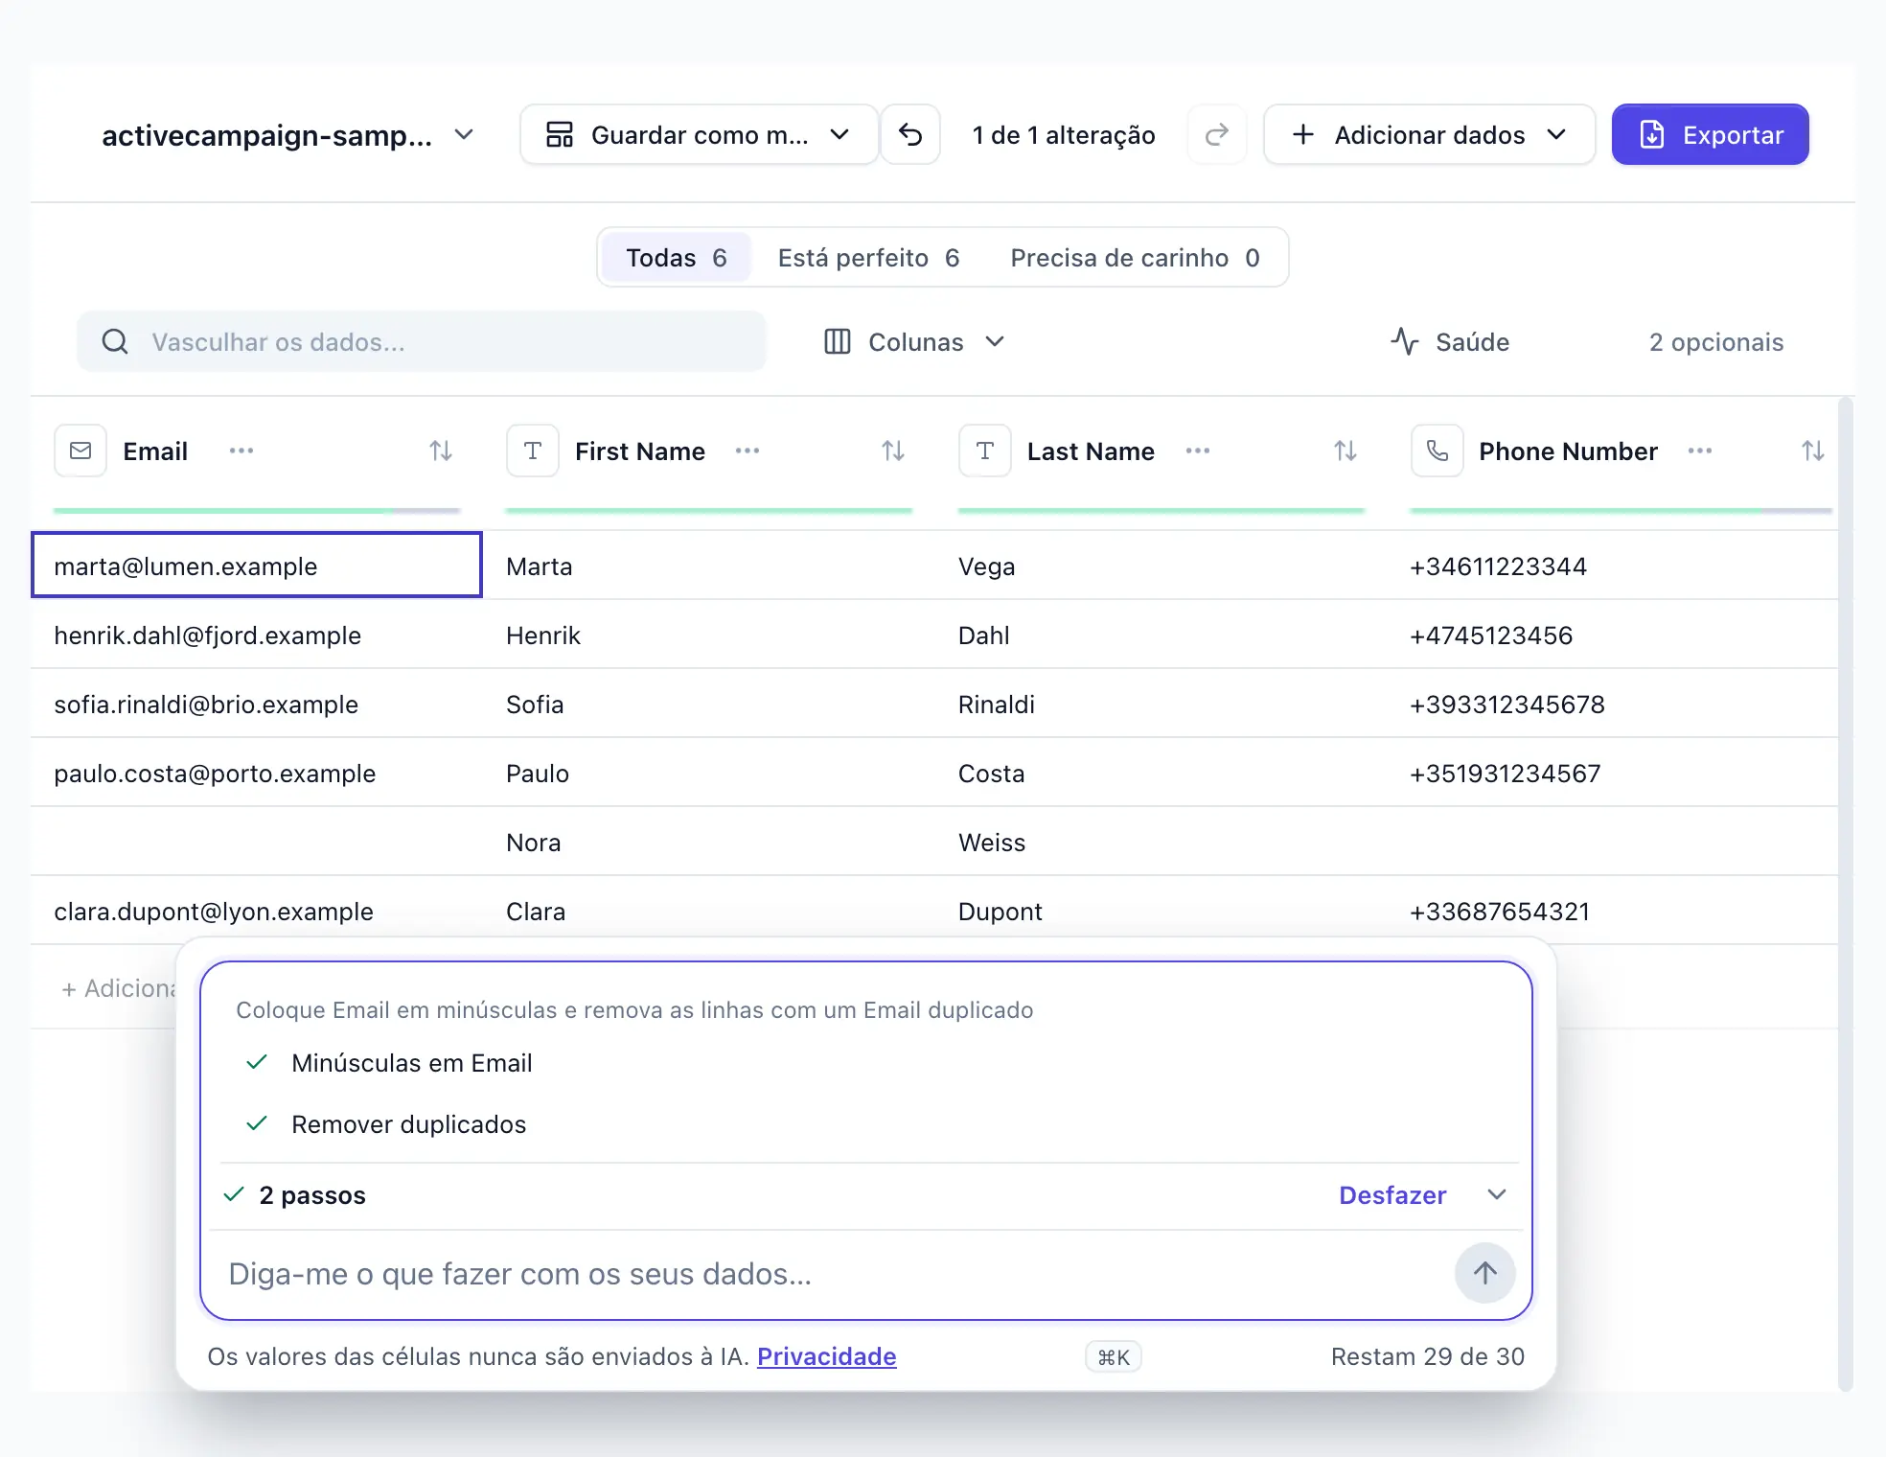The width and height of the screenshot is (1886, 1457).
Task: Send the AI prompt with arrow button
Action: (x=1485, y=1273)
